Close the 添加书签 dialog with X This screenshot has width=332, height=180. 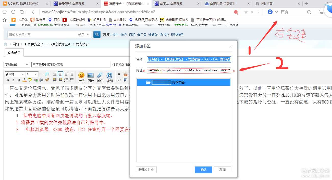click(x=230, y=46)
